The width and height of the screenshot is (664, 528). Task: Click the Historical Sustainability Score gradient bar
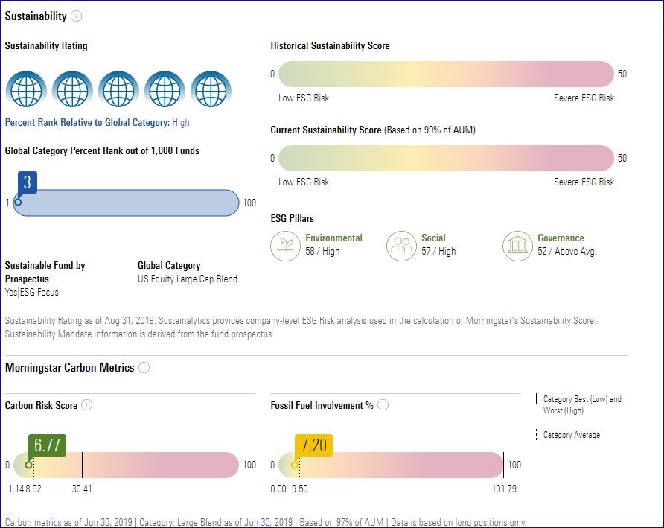[446, 74]
